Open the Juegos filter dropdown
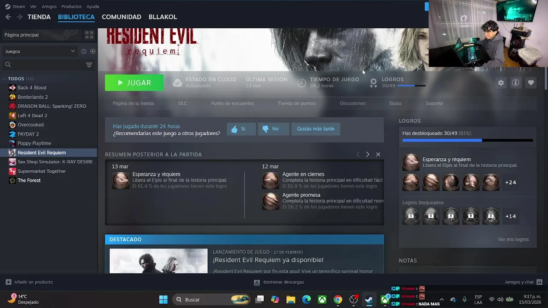548x308 pixels. pyautogui.click(x=39, y=51)
